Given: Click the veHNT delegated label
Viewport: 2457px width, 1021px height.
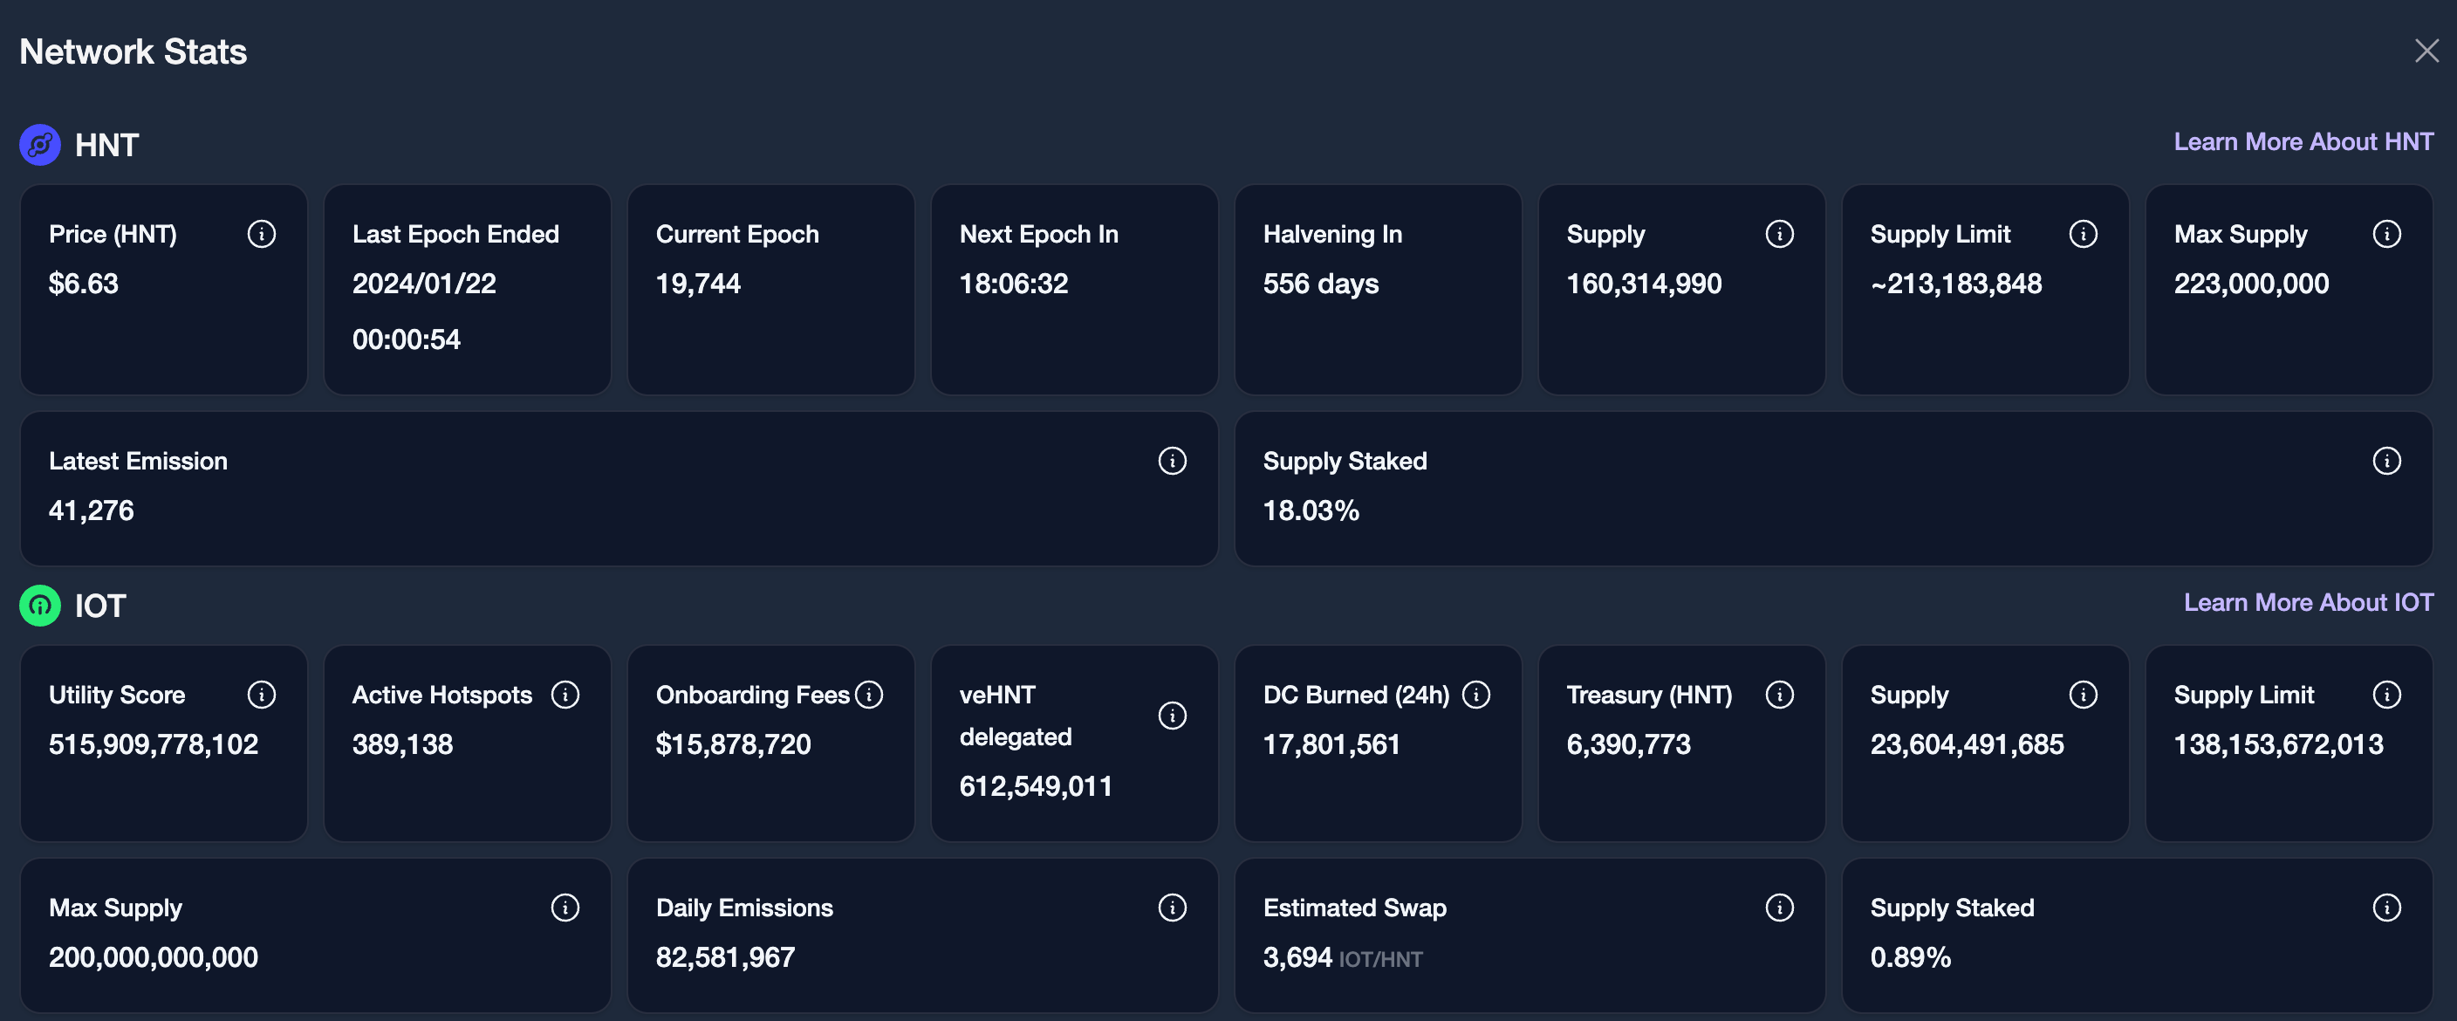Looking at the screenshot, I should 1016,716.
